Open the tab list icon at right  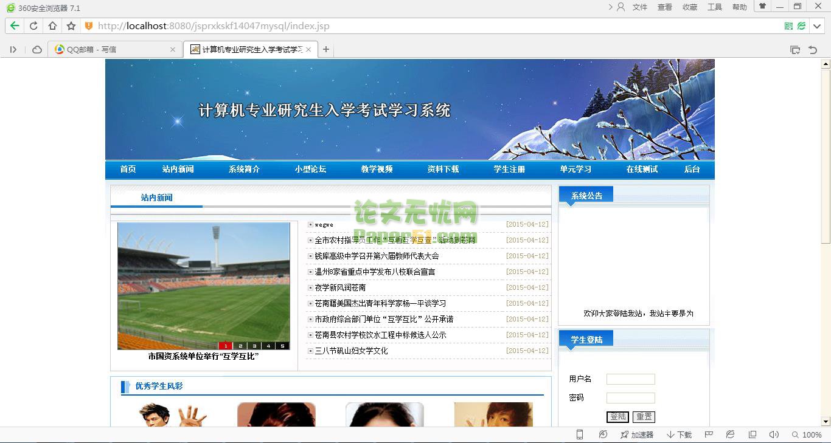(794, 50)
